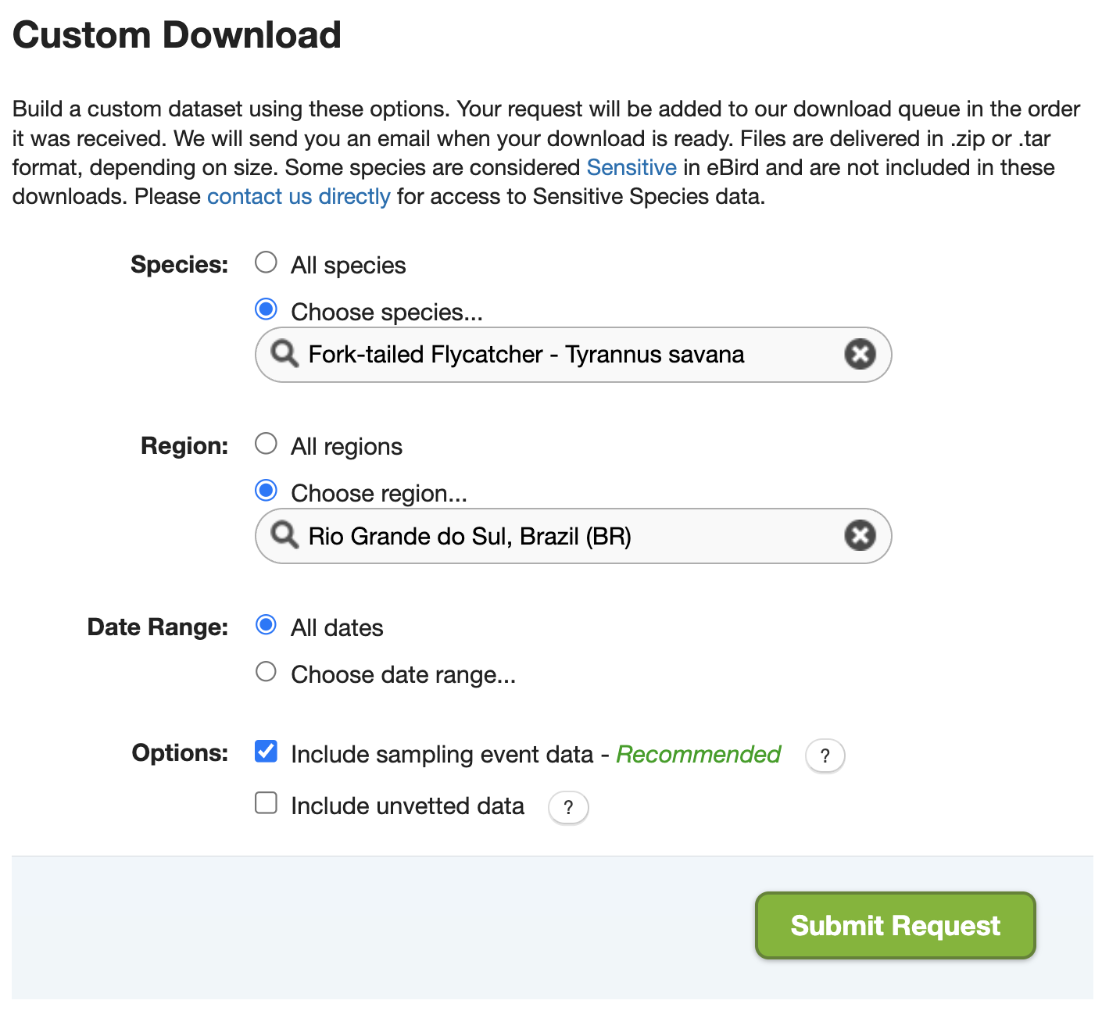Uncheck Include sampling event data
Screen dimensions: 1102x1011
pyautogui.click(x=267, y=752)
